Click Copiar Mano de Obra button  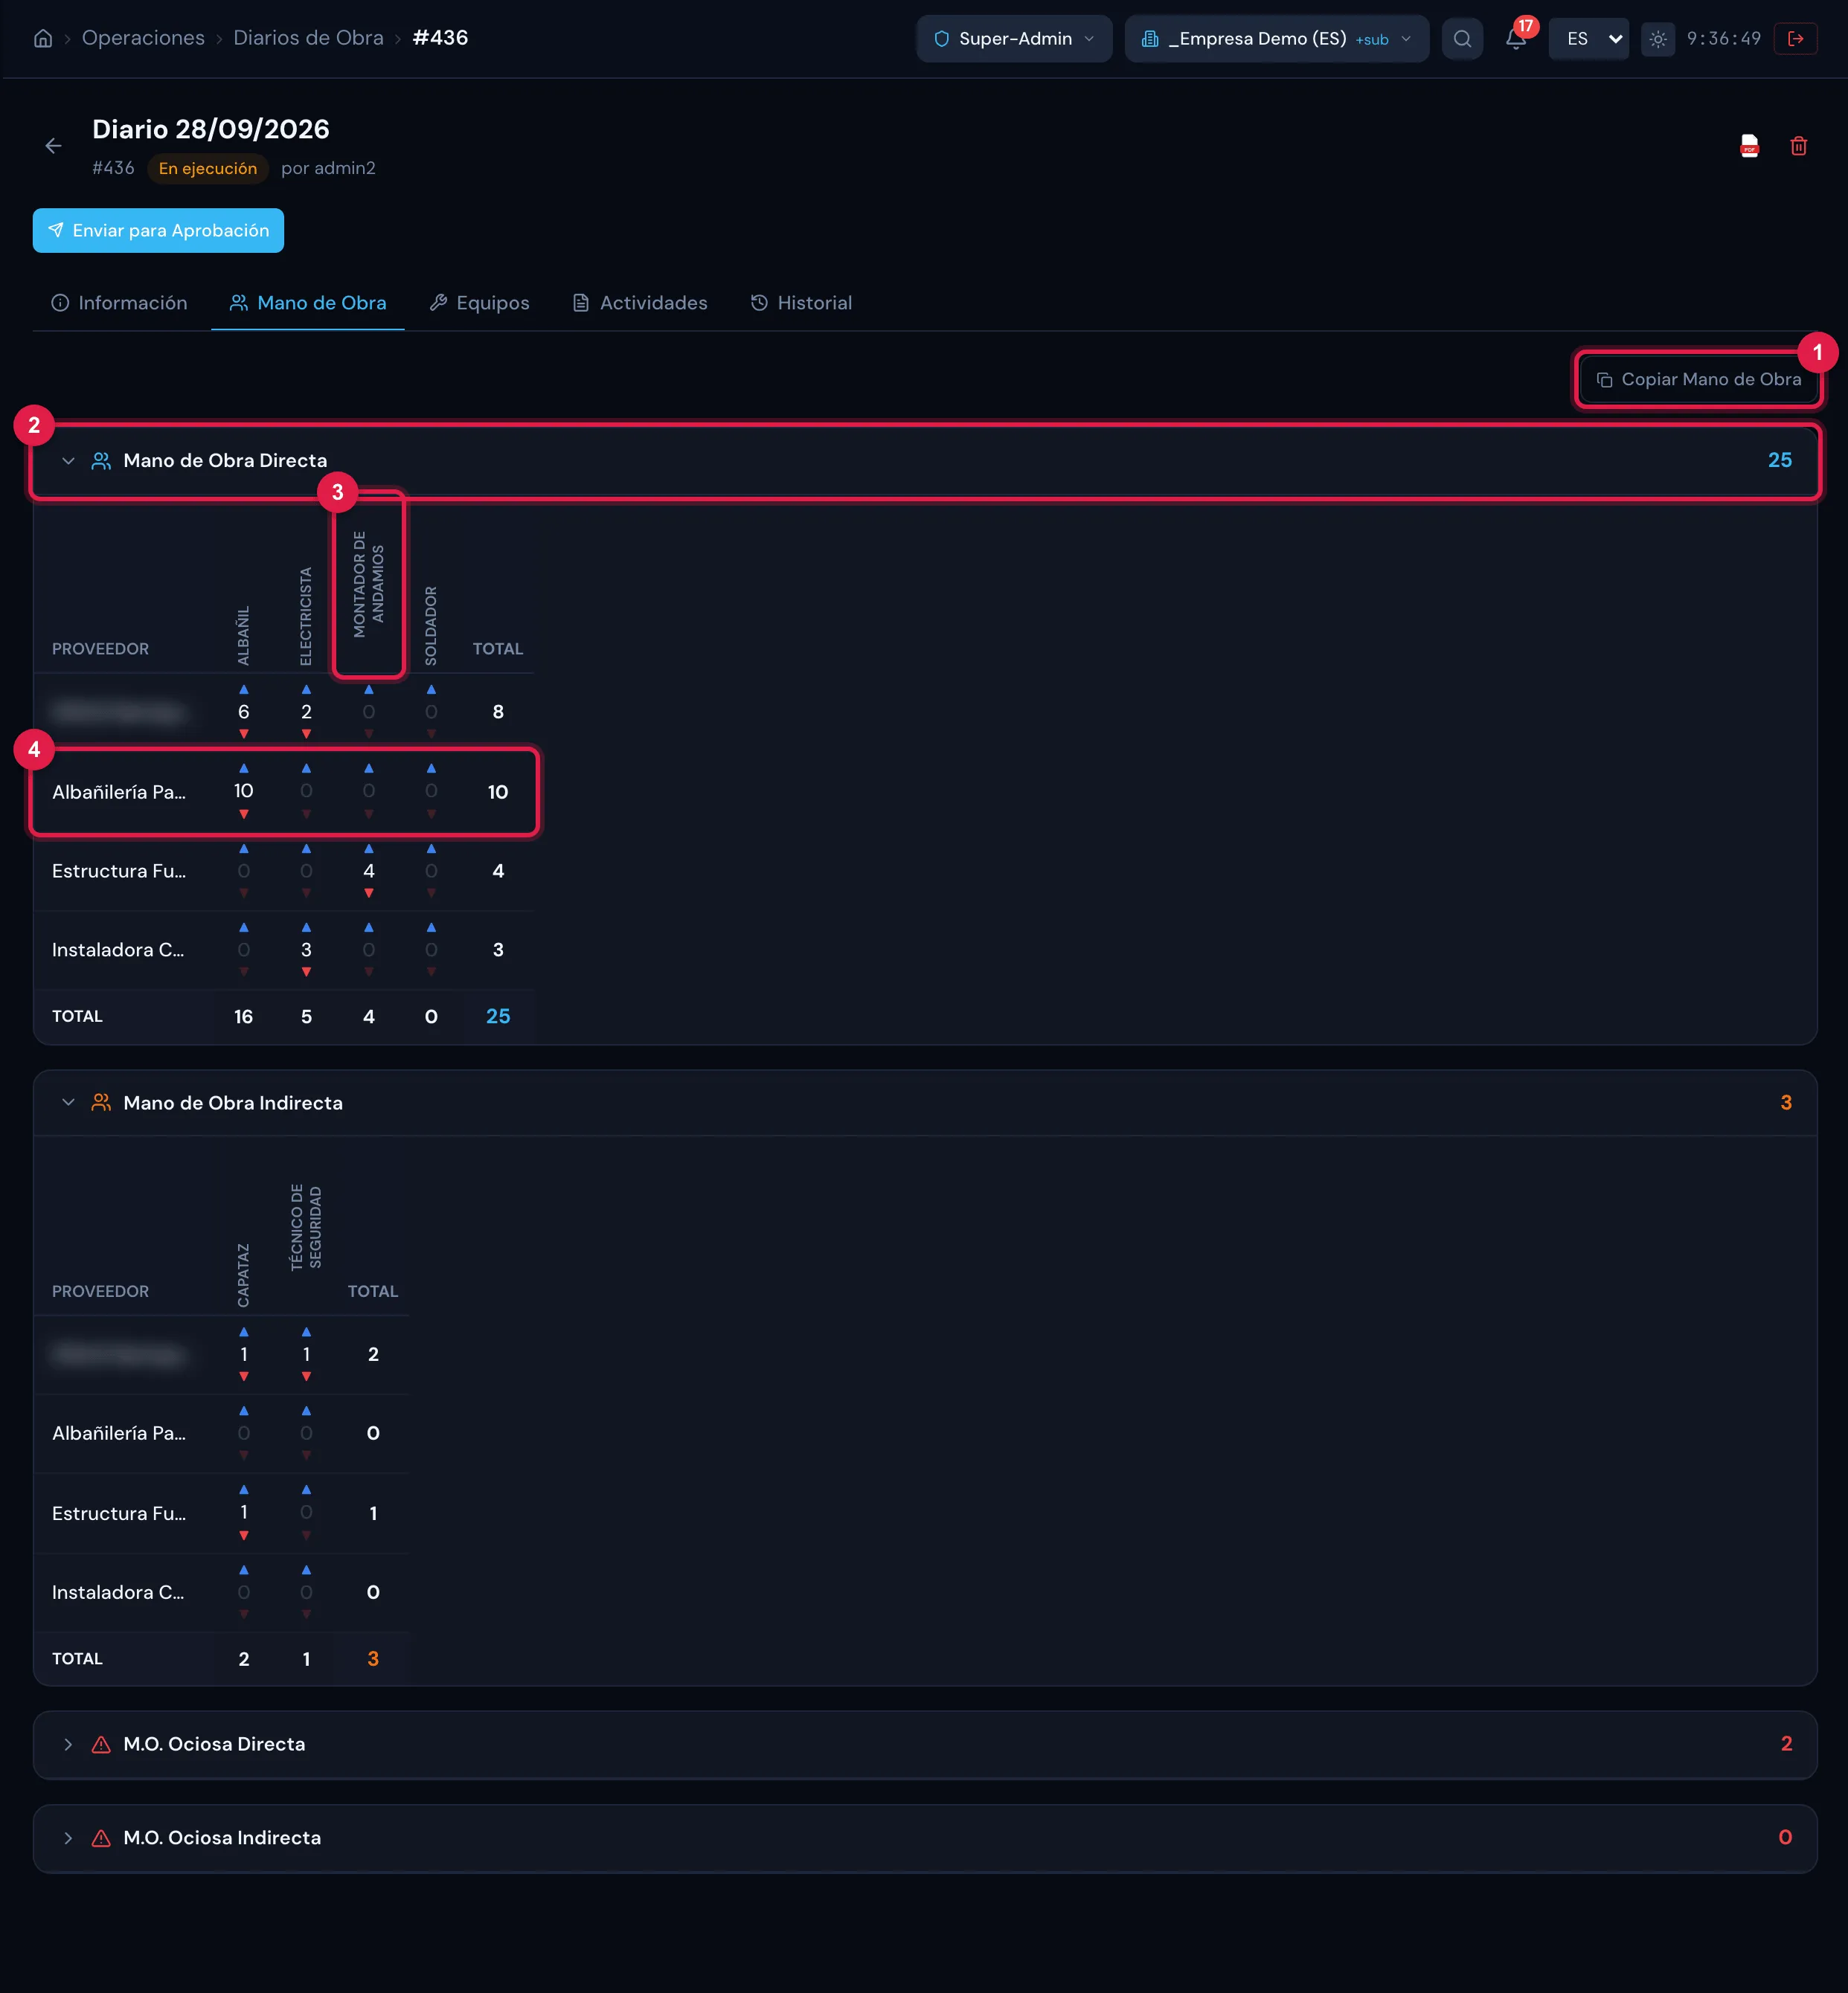[1698, 380]
